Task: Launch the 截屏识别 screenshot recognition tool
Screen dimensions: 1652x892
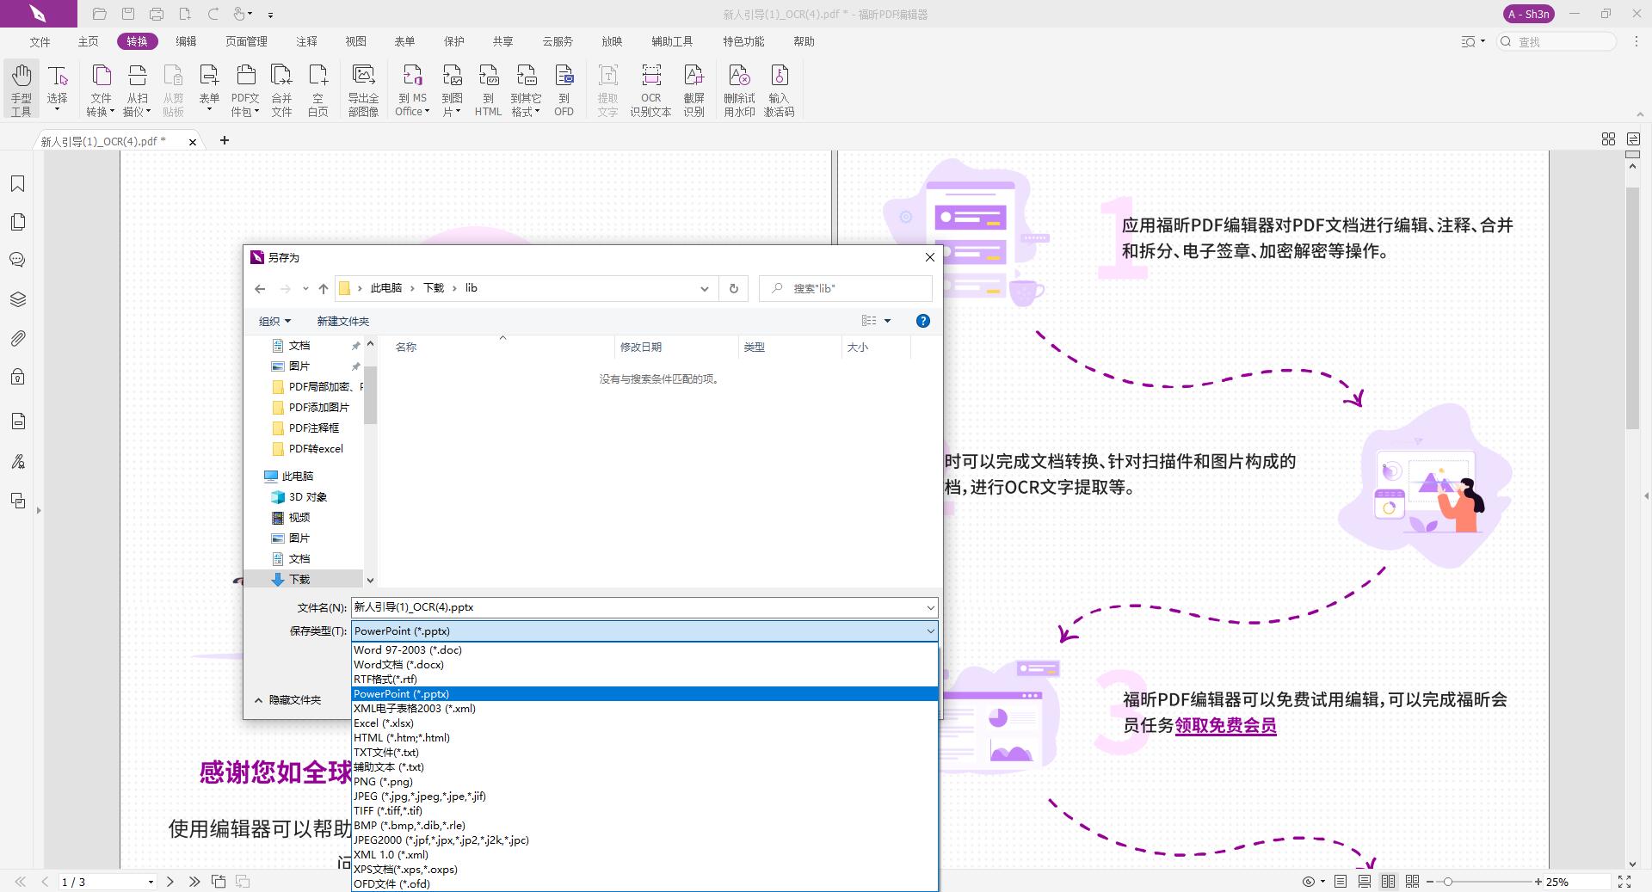Action: (695, 89)
